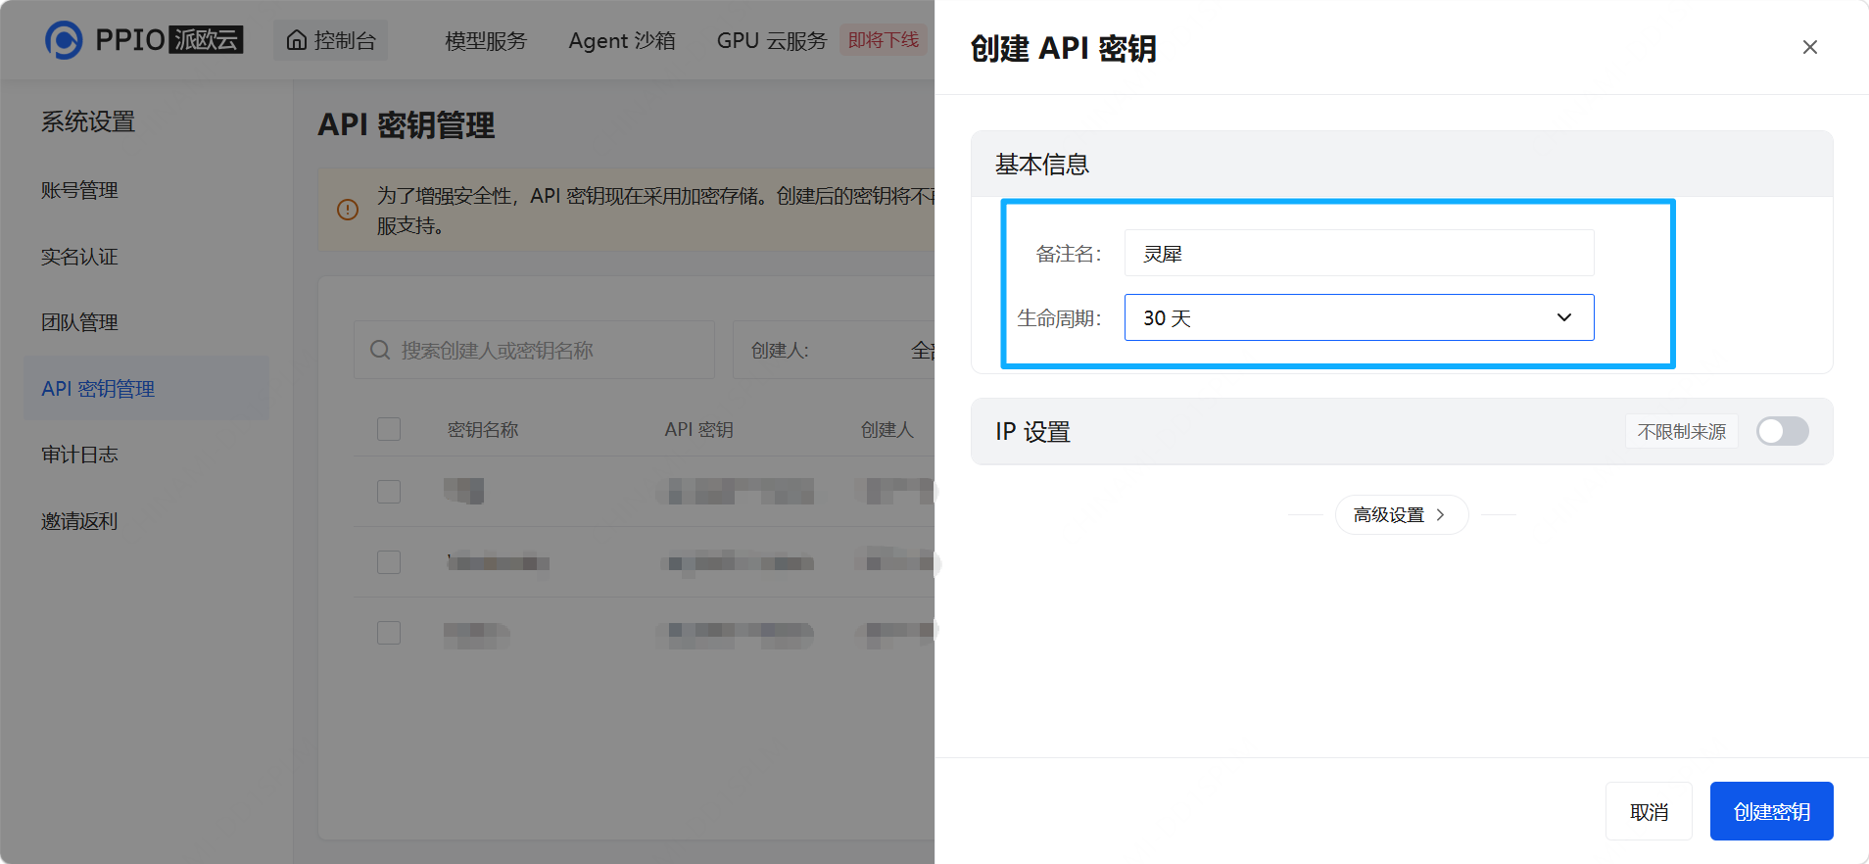Screen dimensions: 1869x864
Task: Select 账号管理 in the sidebar
Action: click(x=79, y=190)
